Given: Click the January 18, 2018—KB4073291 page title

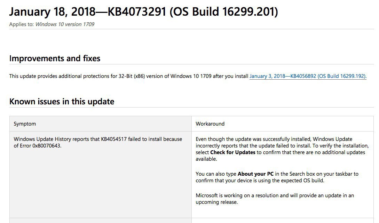Looking at the screenshot, I should [143, 12].
